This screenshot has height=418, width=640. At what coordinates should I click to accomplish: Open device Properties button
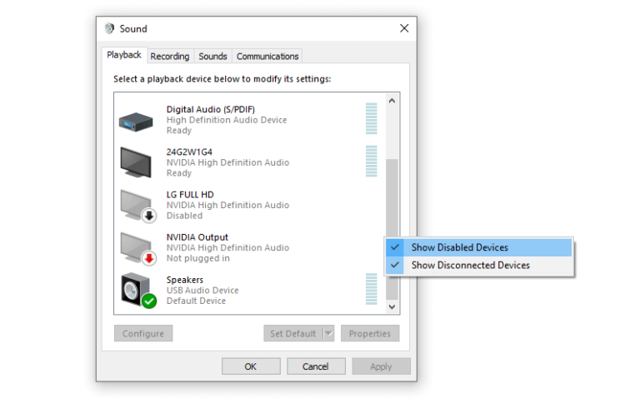pyautogui.click(x=370, y=334)
